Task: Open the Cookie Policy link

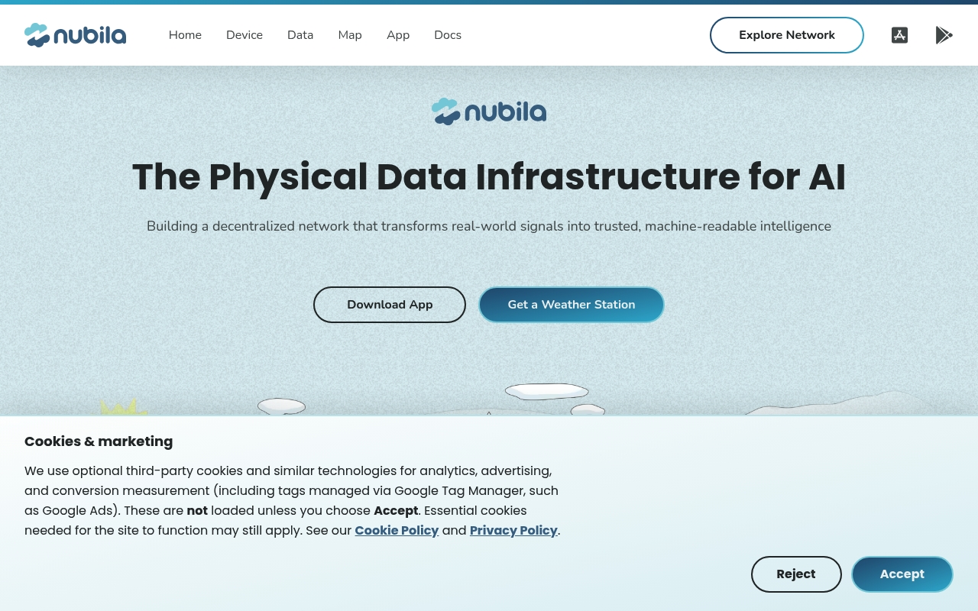Action: point(397,530)
